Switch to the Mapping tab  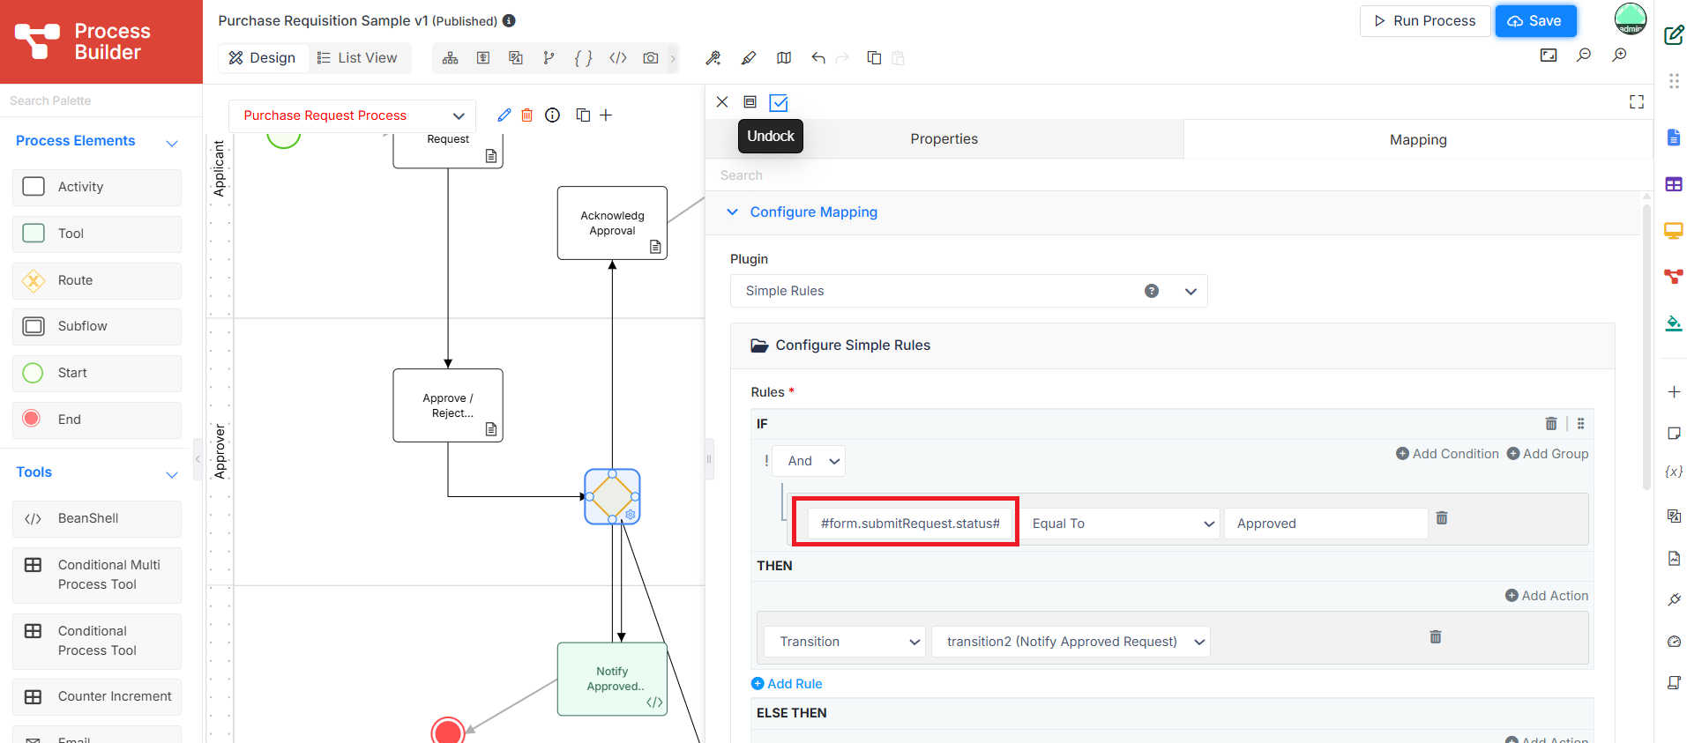click(x=1418, y=139)
